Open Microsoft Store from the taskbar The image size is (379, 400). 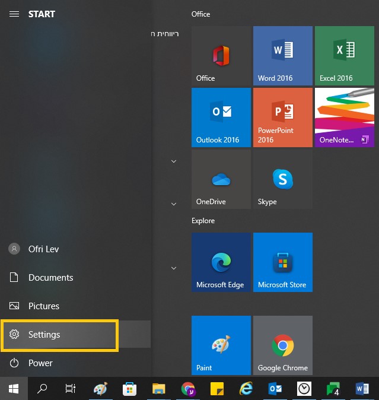click(129, 389)
